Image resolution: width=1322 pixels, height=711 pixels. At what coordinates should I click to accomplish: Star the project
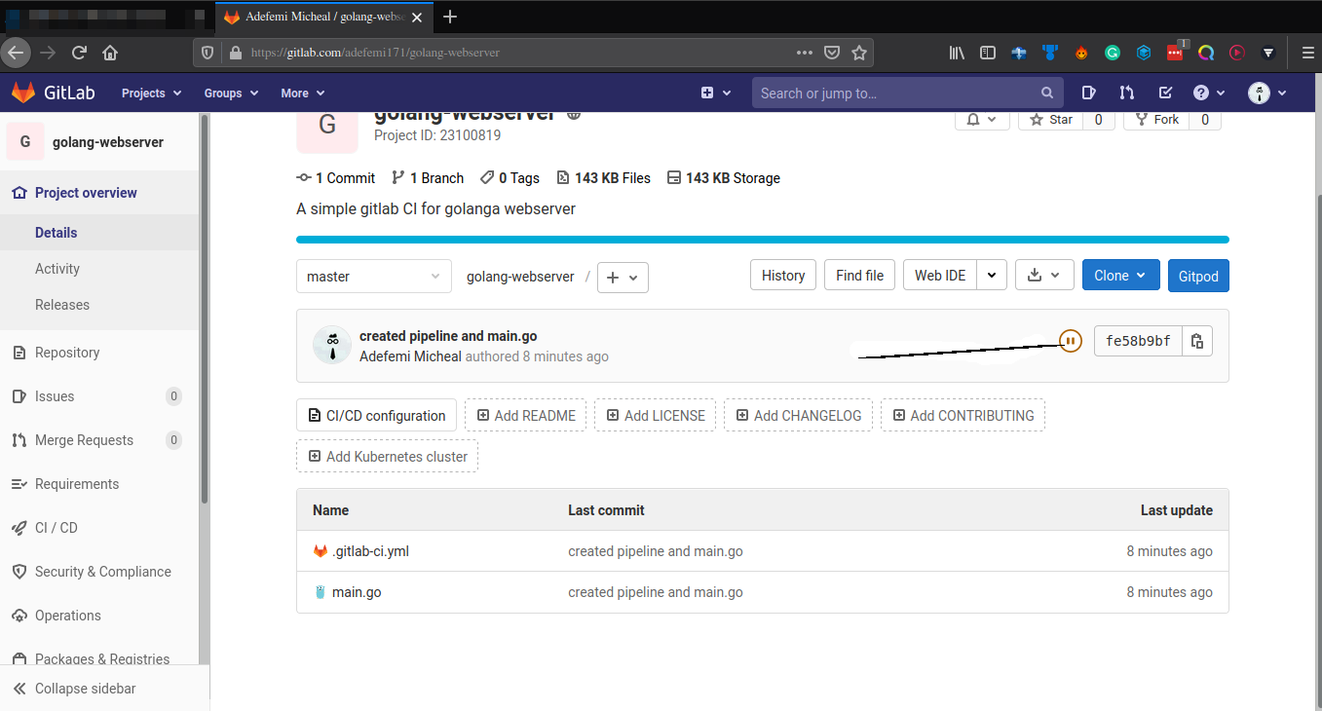click(1051, 120)
